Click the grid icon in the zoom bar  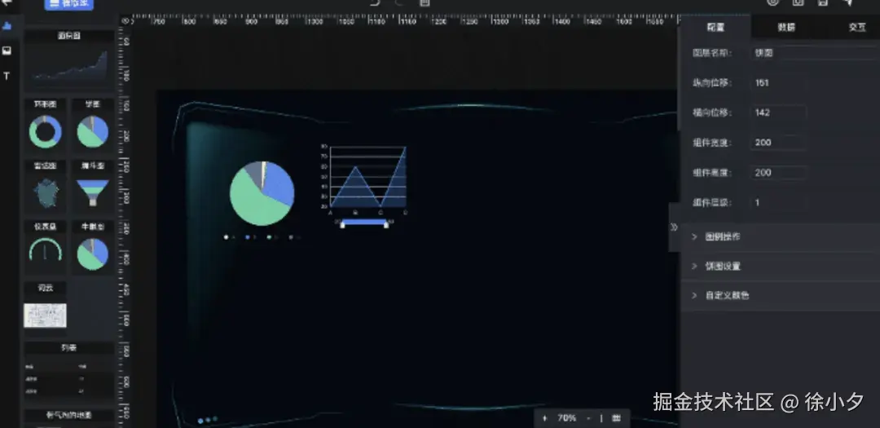pyautogui.click(x=616, y=418)
